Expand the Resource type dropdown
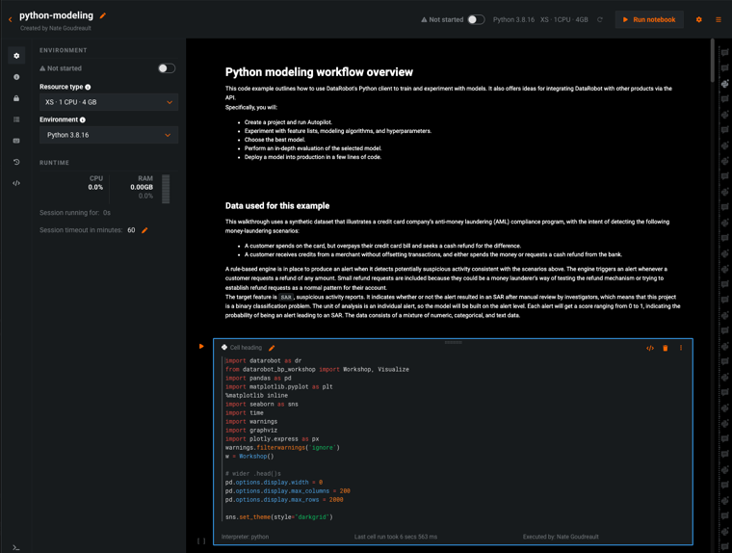This screenshot has width=732, height=553. click(108, 102)
